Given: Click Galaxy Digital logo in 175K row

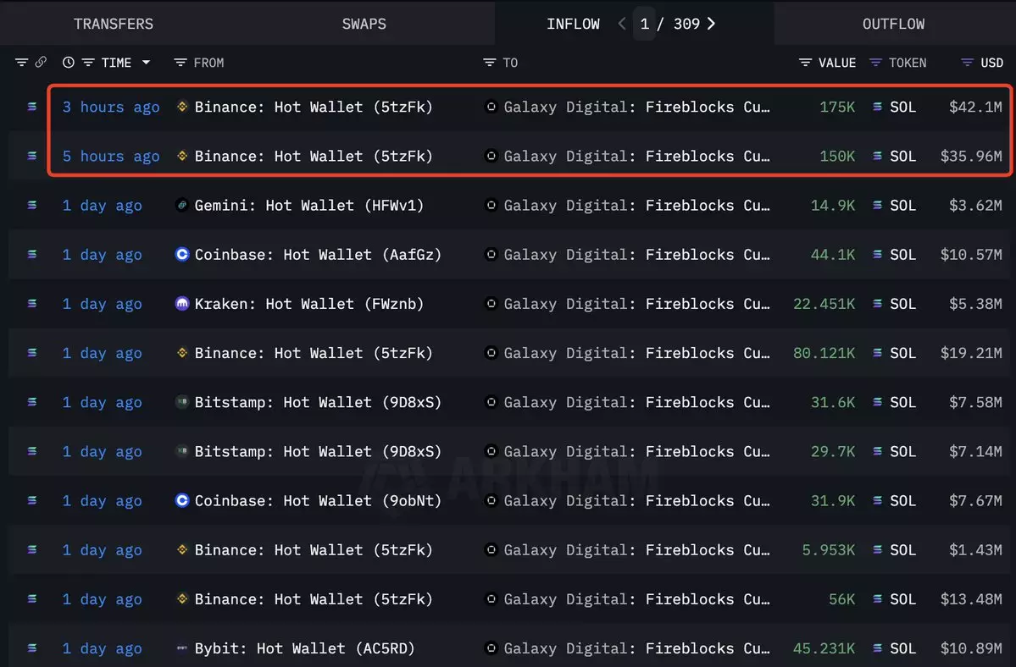Looking at the screenshot, I should point(491,107).
